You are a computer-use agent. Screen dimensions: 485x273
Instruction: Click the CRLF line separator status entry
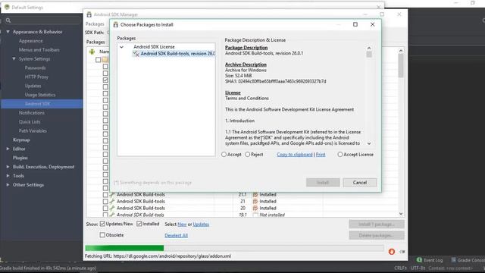coord(401,268)
